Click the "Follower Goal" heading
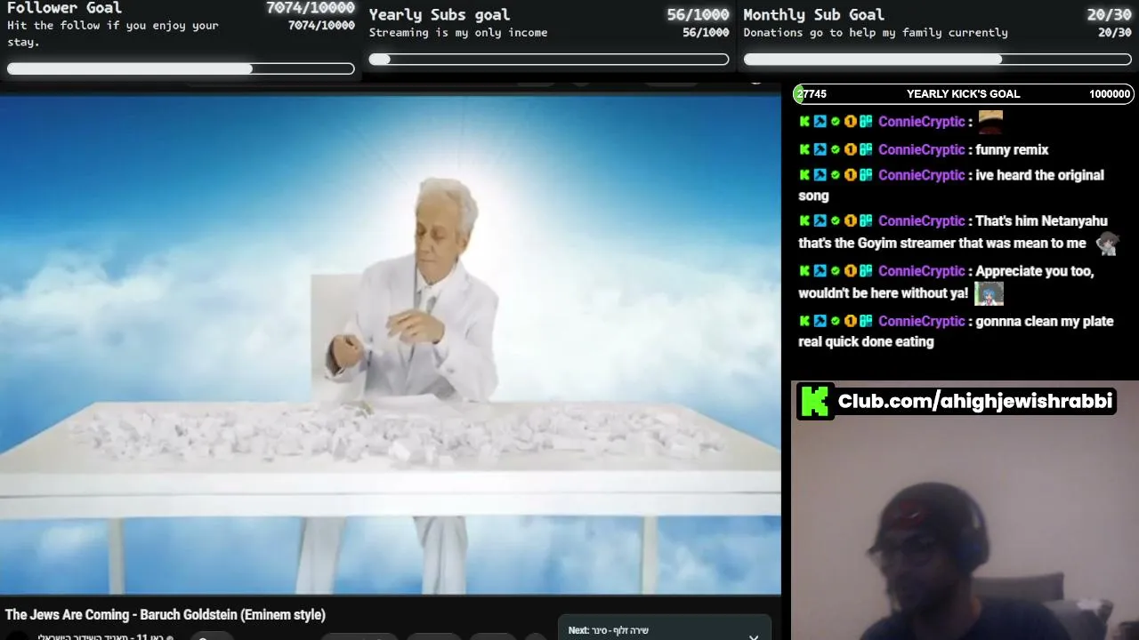The width and height of the screenshot is (1139, 640). tap(64, 8)
